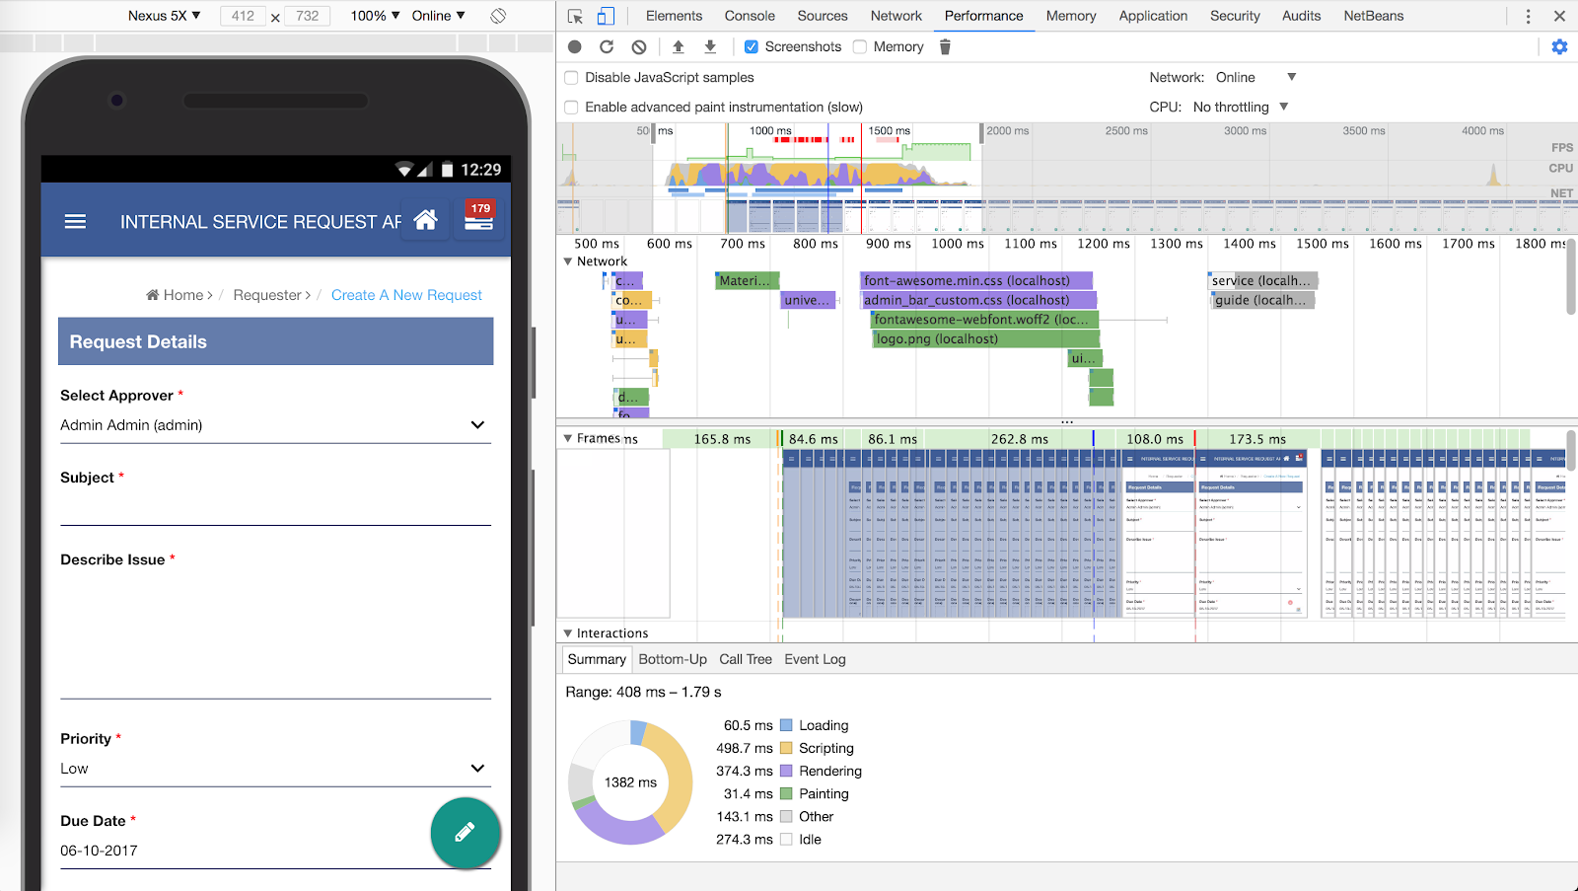Screen dimensions: 1578x891
Task: Check Disable JavaScript samples
Action: click(x=571, y=77)
